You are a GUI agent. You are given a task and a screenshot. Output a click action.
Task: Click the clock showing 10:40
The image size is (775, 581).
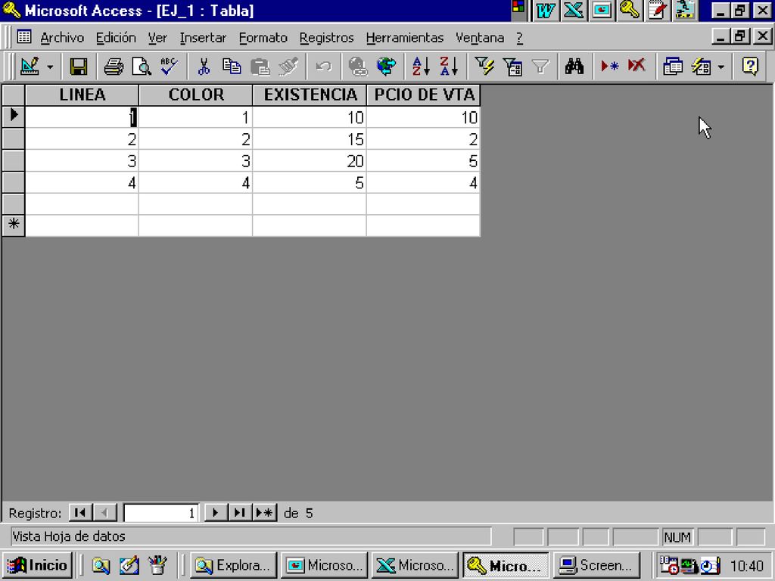pos(747,566)
